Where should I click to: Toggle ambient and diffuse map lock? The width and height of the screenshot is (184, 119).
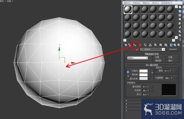[x=152, y=73]
